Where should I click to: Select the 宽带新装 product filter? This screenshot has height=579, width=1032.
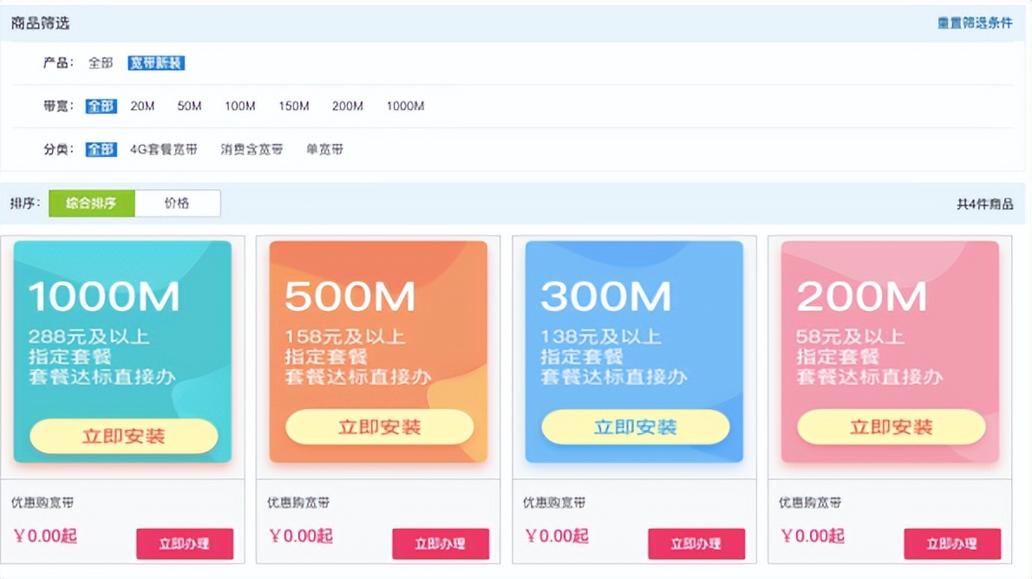tap(156, 63)
